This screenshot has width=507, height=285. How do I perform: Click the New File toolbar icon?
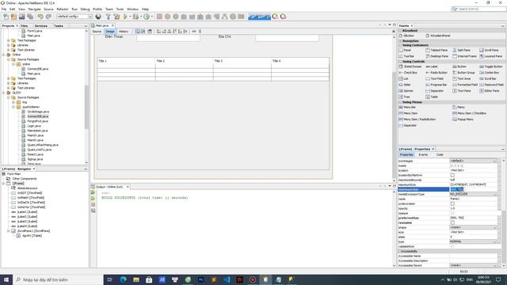click(x=6, y=17)
